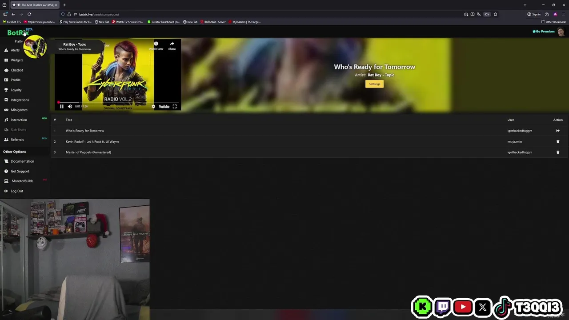The image size is (569, 320).
Task: Click the translate page icon
Action: click(478, 14)
